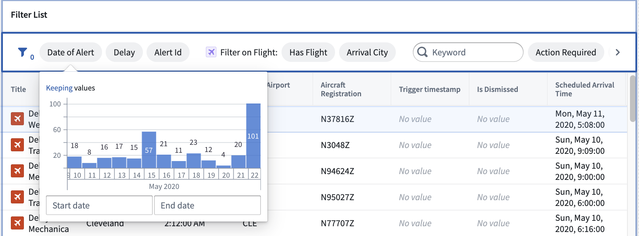Select the May 17 histogram bar labeled 11

[x=179, y=164]
